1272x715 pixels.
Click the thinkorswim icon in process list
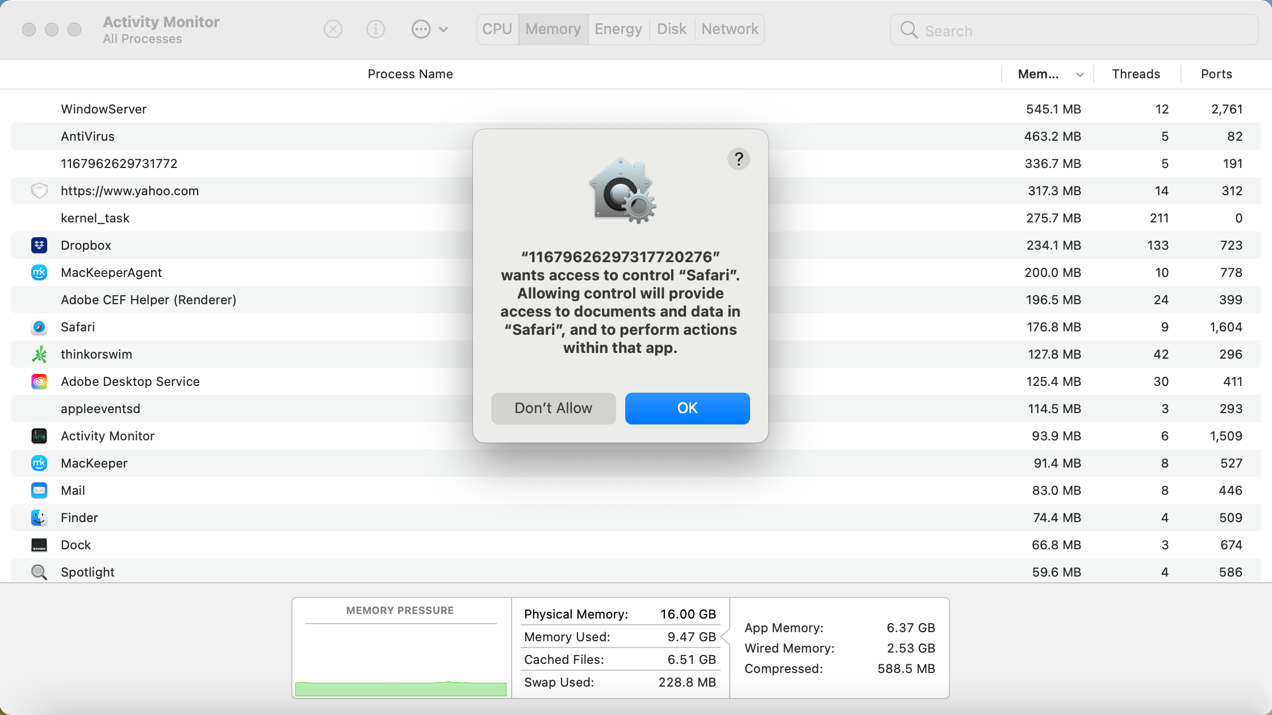39,354
